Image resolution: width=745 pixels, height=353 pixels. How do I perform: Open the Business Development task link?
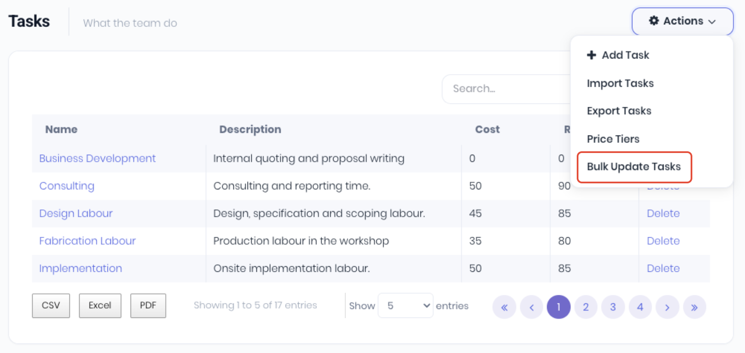pos(97,159)
